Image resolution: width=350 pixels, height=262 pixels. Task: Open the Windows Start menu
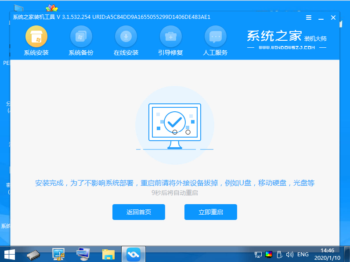coord(9,254)
